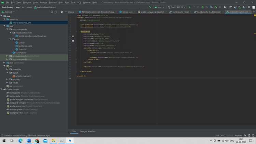
Task: Collapse all icon in project panel
Action: click(56, 12)
